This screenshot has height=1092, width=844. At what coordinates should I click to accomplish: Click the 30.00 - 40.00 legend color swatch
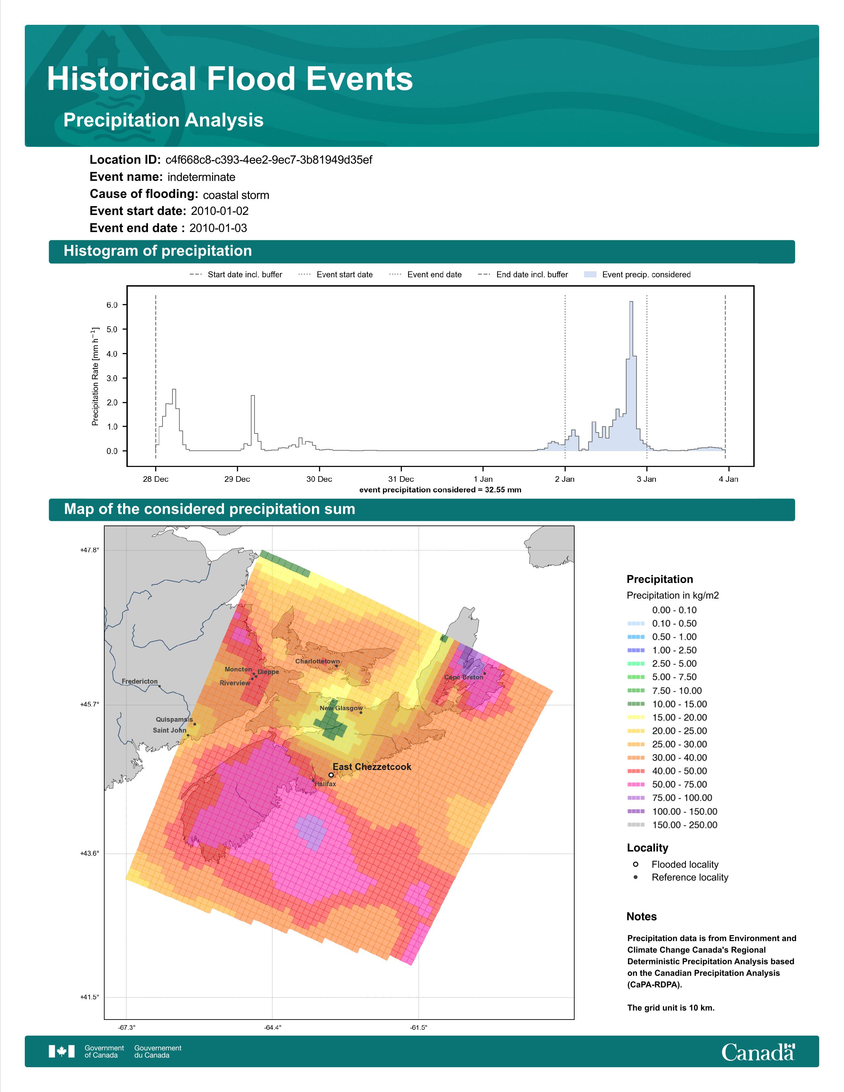(x=636, y=758)
